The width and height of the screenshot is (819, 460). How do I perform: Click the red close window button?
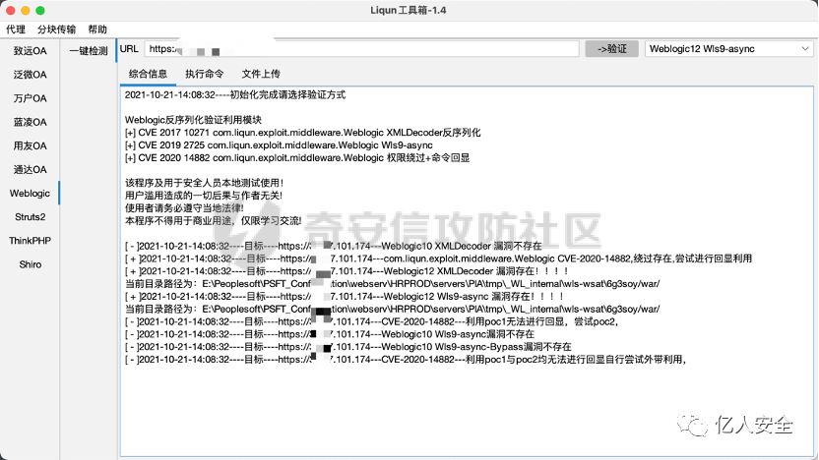click(x=11, y=11)
